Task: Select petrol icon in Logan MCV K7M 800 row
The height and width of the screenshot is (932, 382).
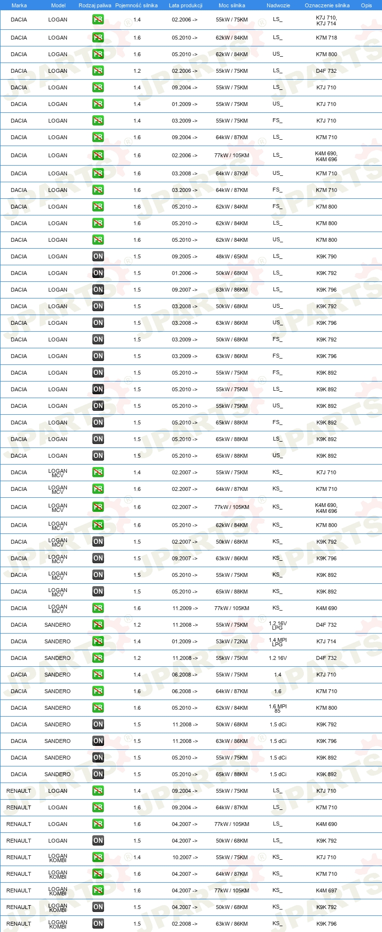Action: click(x=98, y=525)
